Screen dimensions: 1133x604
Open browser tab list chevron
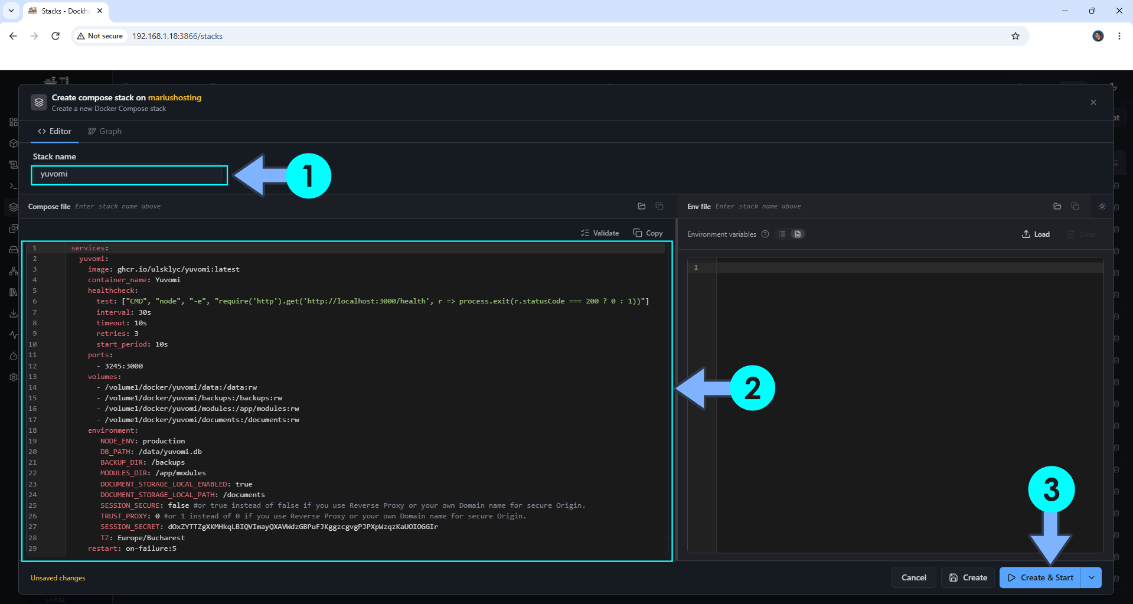11,11
